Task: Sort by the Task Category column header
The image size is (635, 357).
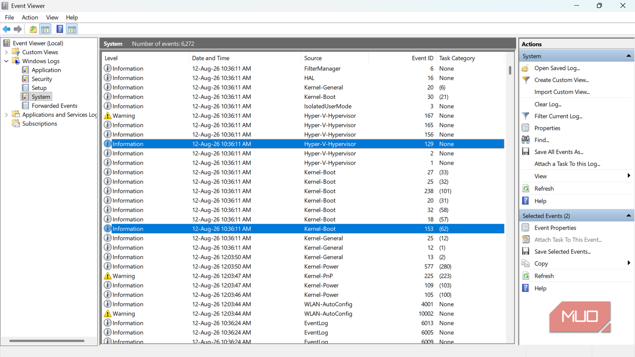Action: click(470, 58)
